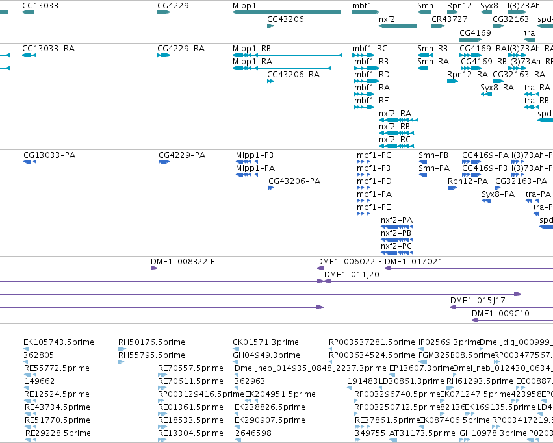Click EST RE29228.5prime
Image resolution: width=553 pixels, height=443 pixels.
click(x=58, y=433)
